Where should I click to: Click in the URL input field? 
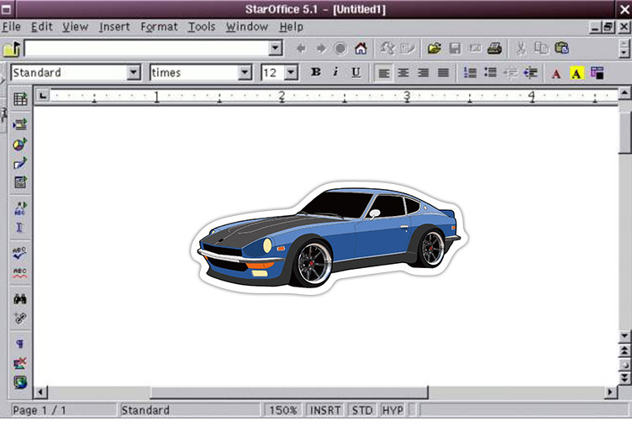click(147, 49)
